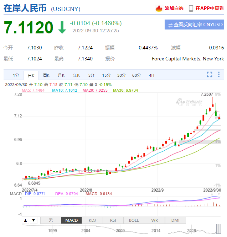This screenshot has height=237, width=227.
Task: Click 查看反向汇率 CNYUSD button
Action: click(x=195, y=25)
